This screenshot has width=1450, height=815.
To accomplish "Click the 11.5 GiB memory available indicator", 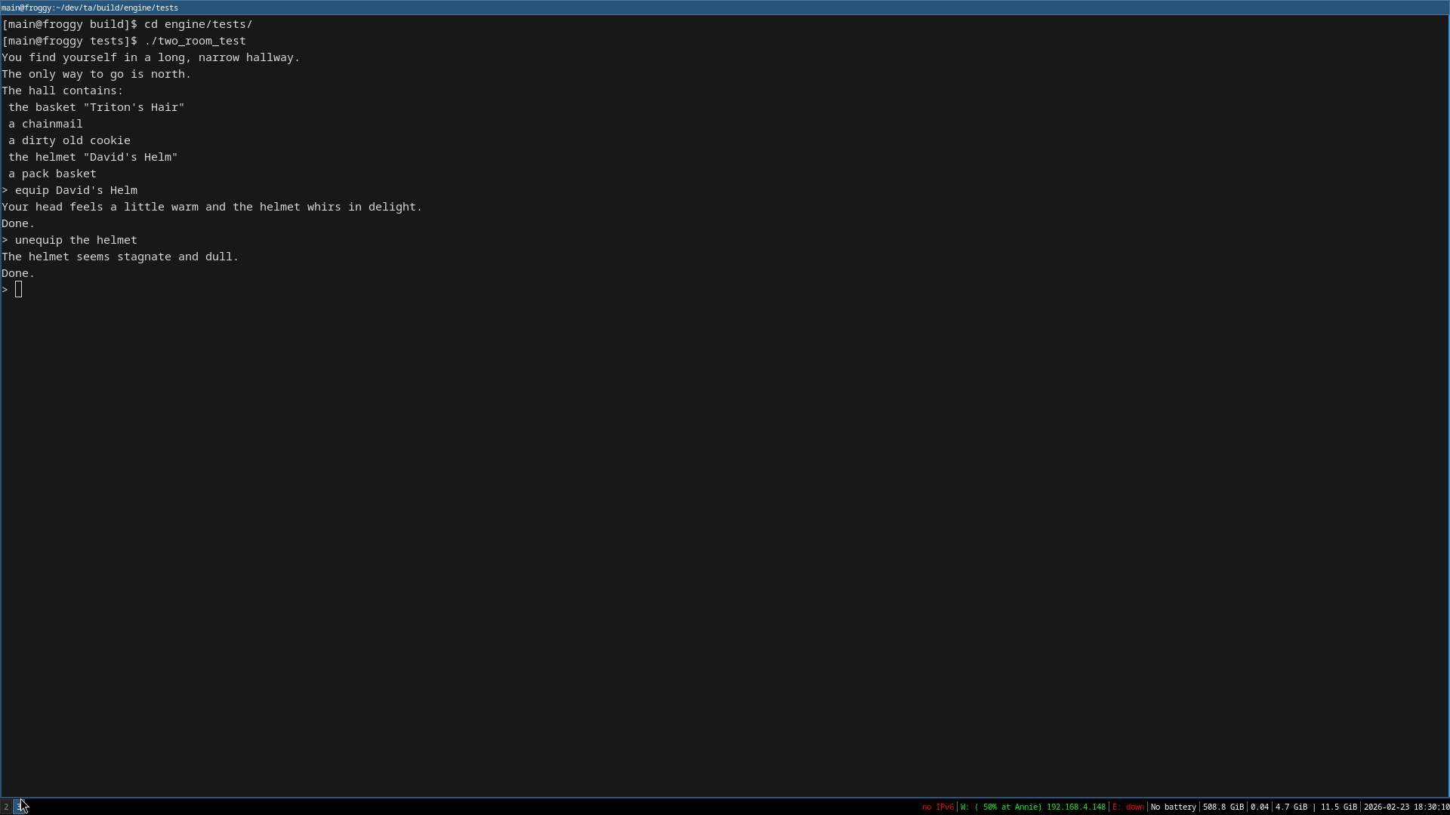I will pos(1338,807).
